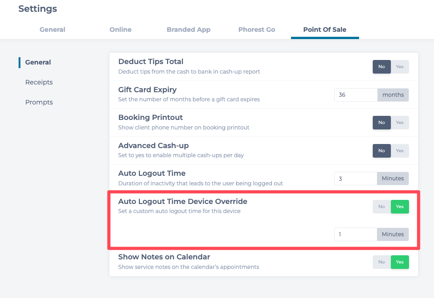Set Advanced Cash-up to No
434x298 pixels.
381,151
